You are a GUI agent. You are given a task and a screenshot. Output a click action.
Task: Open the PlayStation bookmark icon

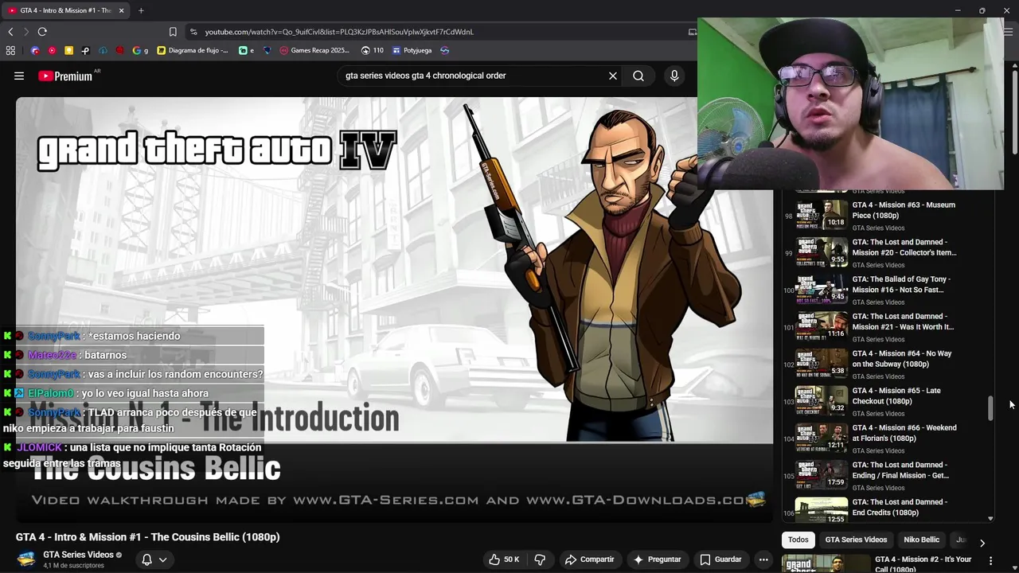click(85, 50)
